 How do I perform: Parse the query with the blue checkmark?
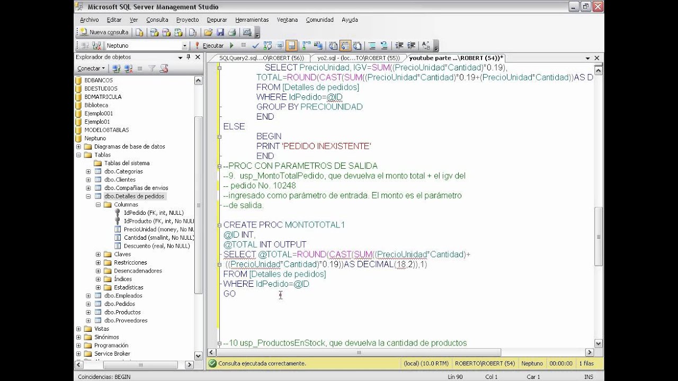255,46
